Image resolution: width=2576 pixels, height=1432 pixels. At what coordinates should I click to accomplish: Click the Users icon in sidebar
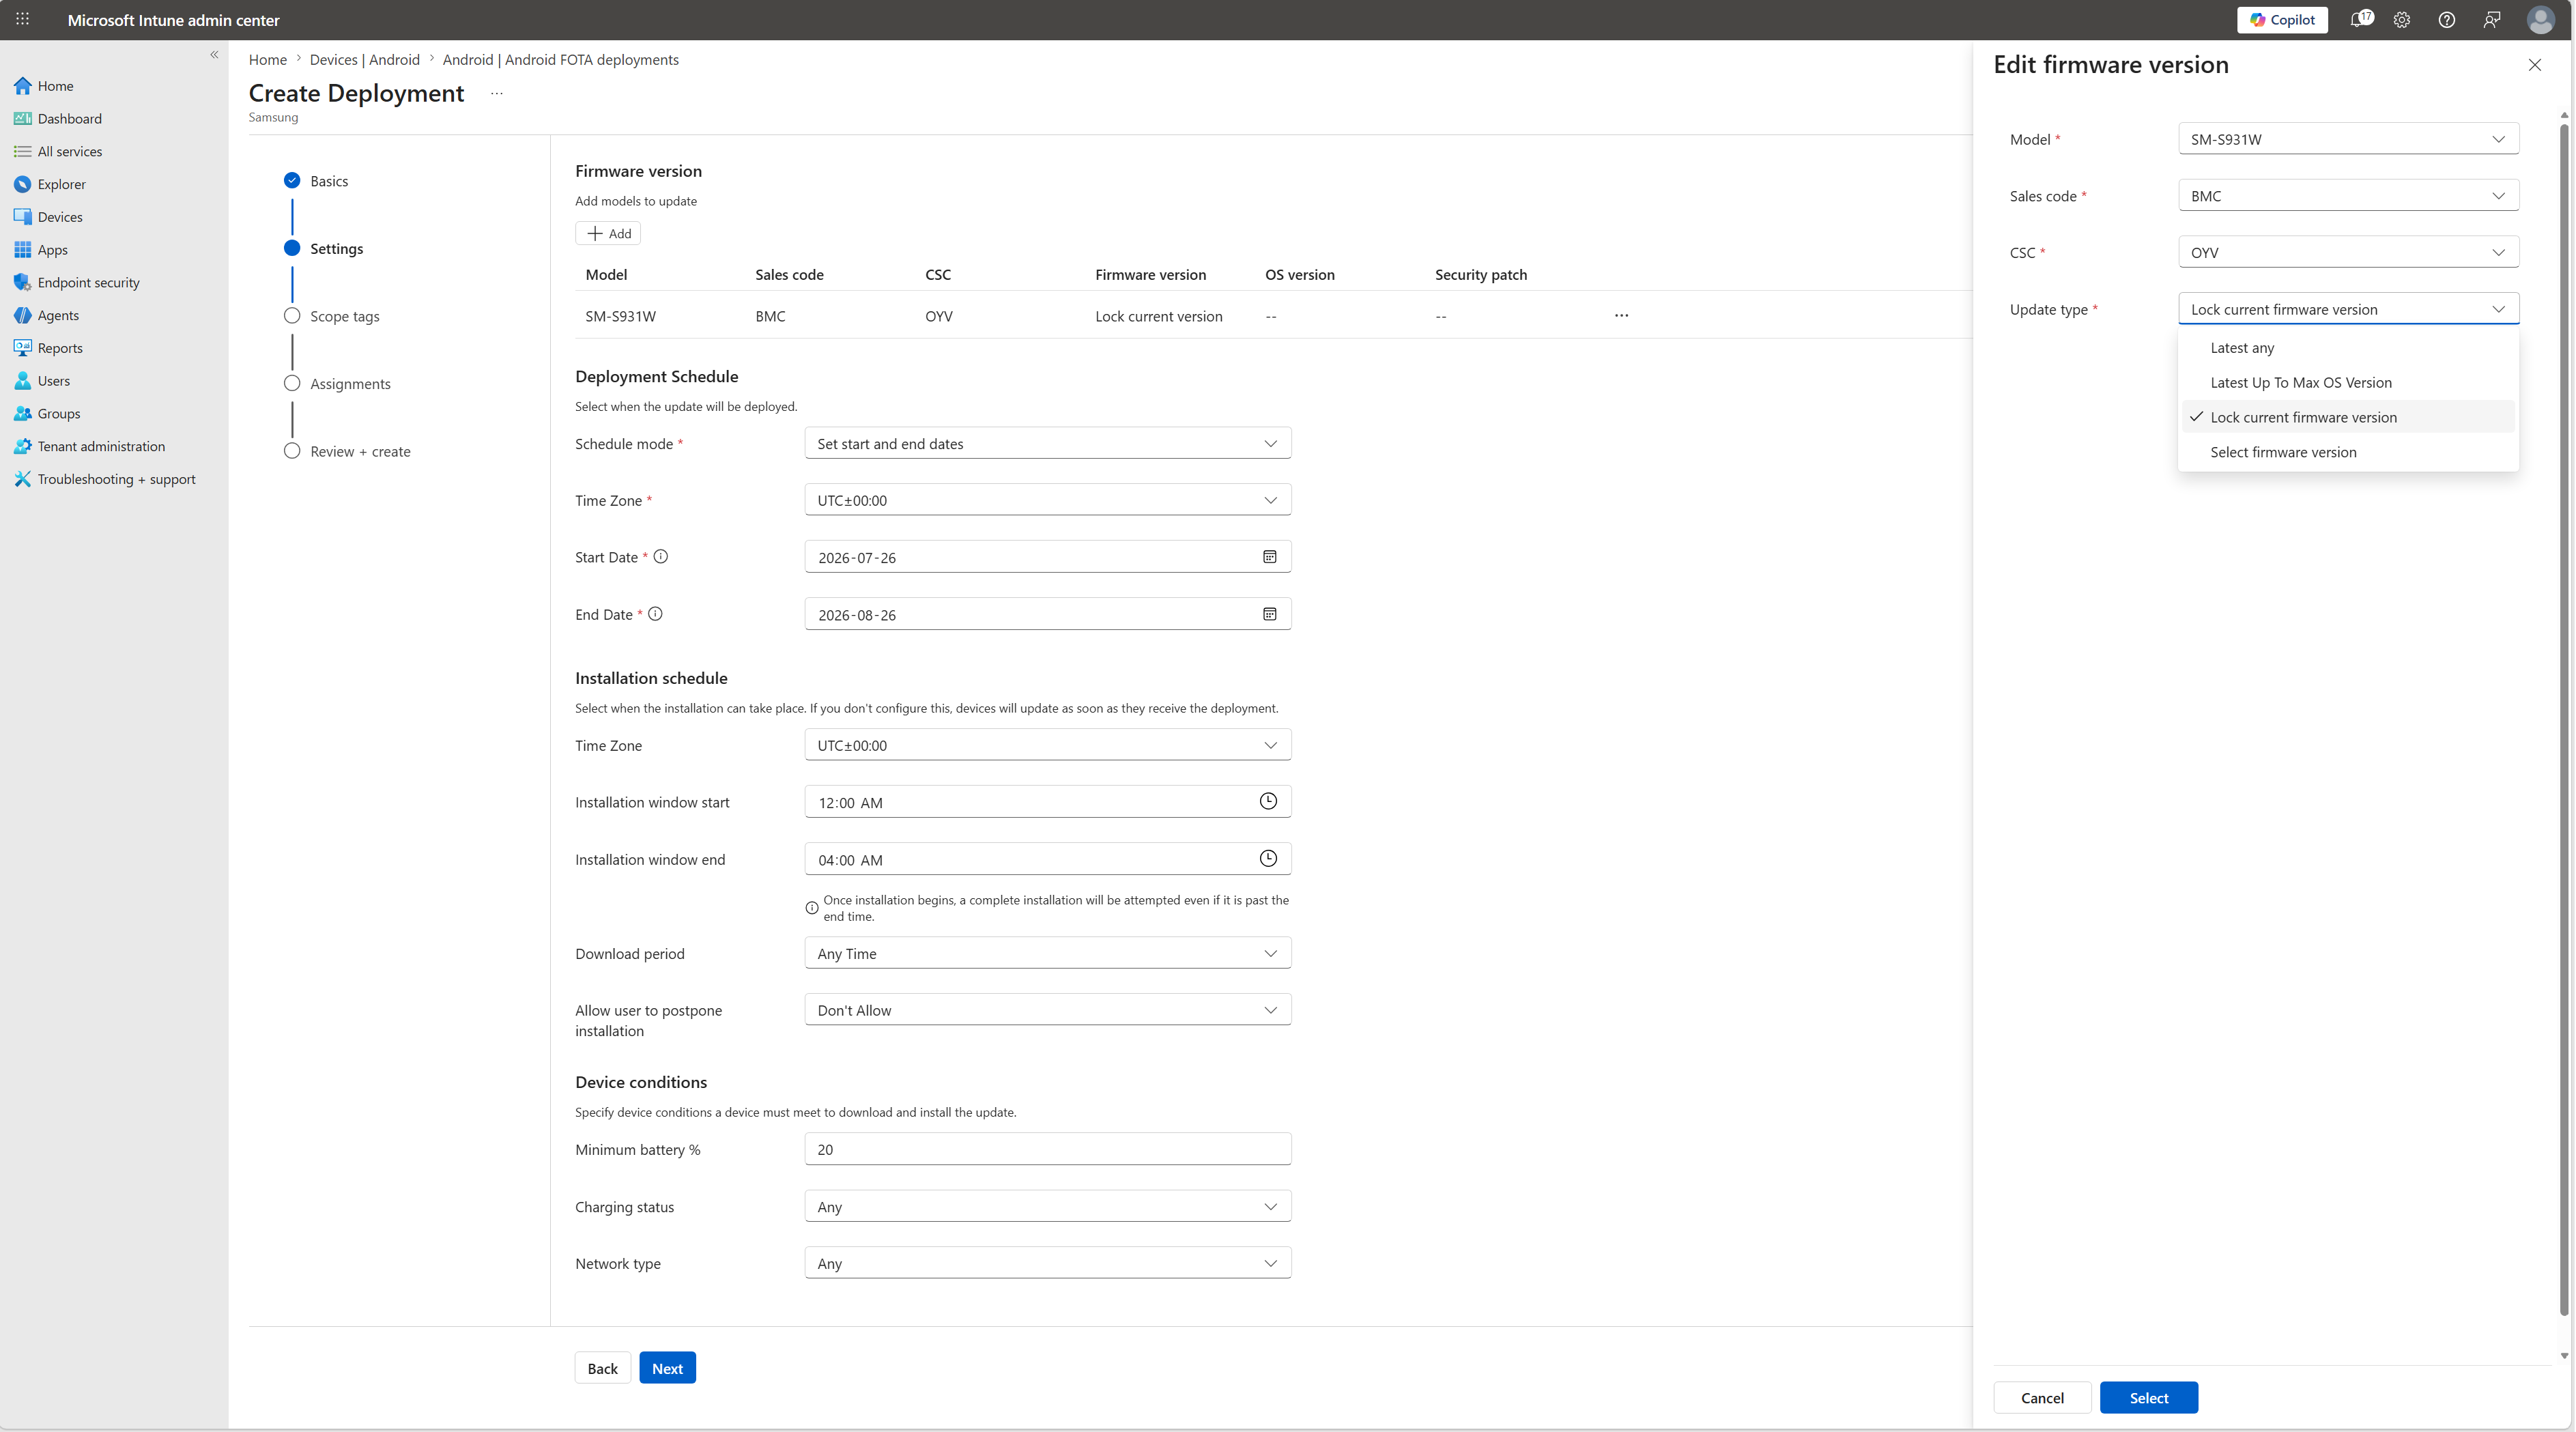point(22,381)
